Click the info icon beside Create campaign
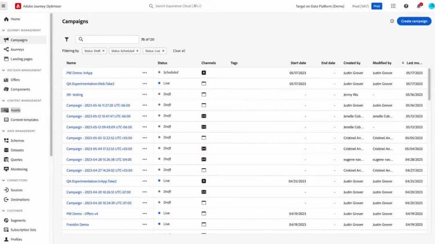Viewport: 435px width, 244px height. click(392, 21)
